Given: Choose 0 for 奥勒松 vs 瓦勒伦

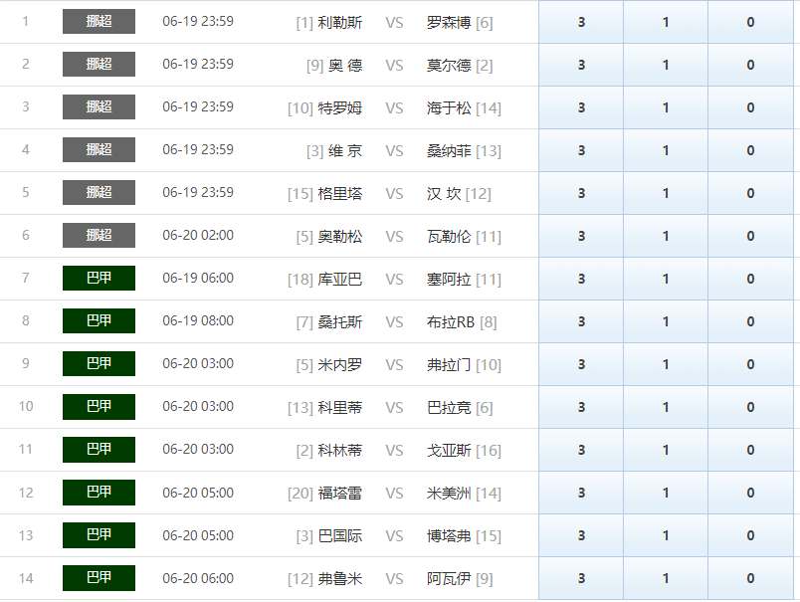Looking at the screenshot, I should tap(750, 236).
